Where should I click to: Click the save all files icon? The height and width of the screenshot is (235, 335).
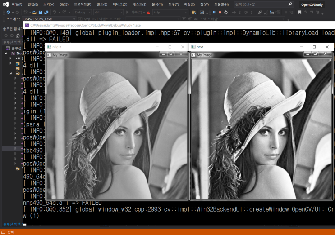click(x=46, y=13)
